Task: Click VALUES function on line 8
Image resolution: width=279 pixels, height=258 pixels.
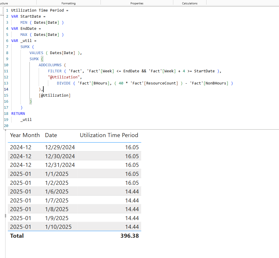Action: [x=36, y=53]
